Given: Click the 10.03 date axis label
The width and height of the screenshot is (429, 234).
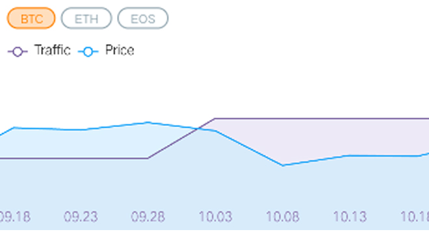Looking at the screenshot, I should point(215,216).
